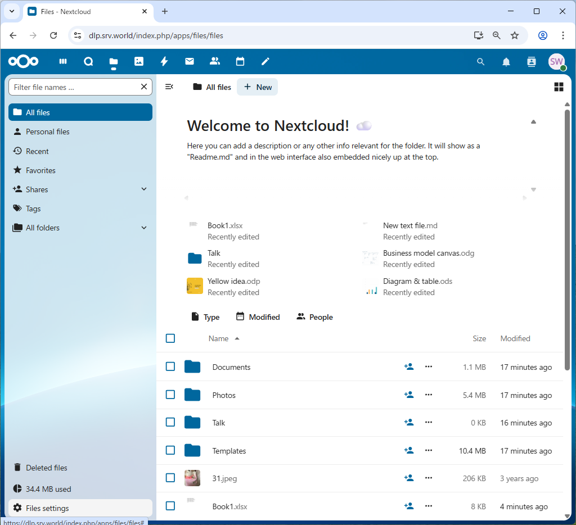
Task: Select all files with the header checkbox
Action: click(x=170, y=338)
